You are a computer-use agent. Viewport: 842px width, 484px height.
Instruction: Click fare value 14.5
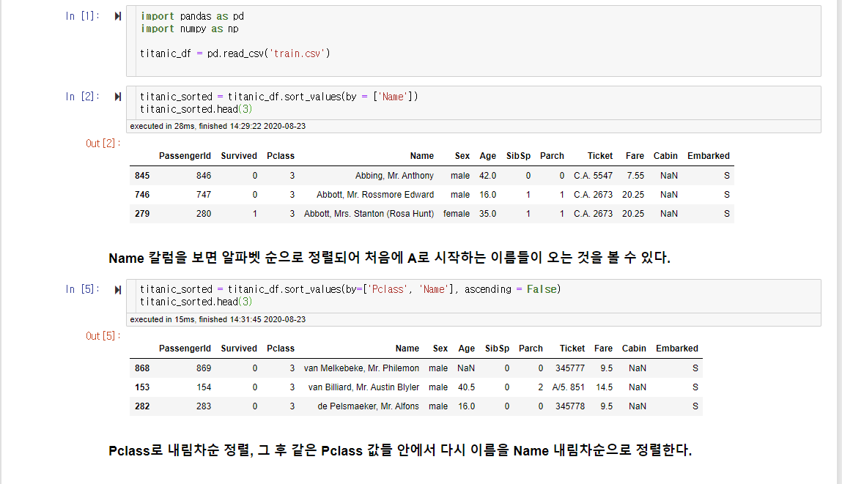[x=604, y=387]
